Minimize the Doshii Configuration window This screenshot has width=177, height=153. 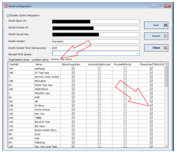pyautogui.click(x=153, y=6)
